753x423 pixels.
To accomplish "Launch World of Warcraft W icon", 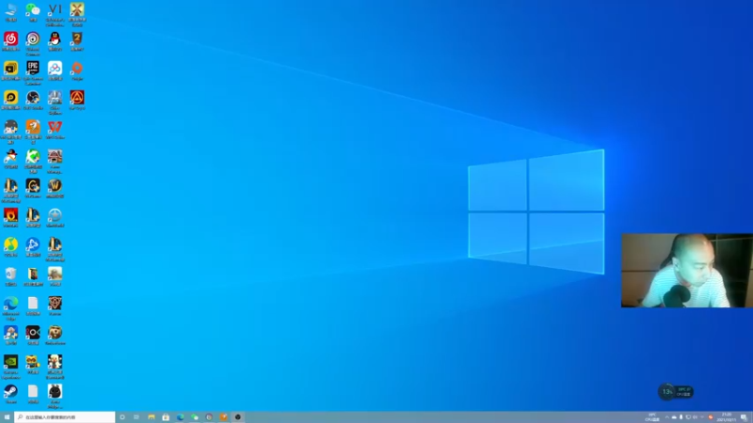I will [x=55, y=188].
